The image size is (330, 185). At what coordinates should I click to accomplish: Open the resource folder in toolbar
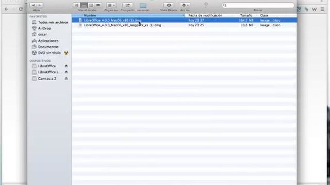pyautogui.click(x=143, y=6)
